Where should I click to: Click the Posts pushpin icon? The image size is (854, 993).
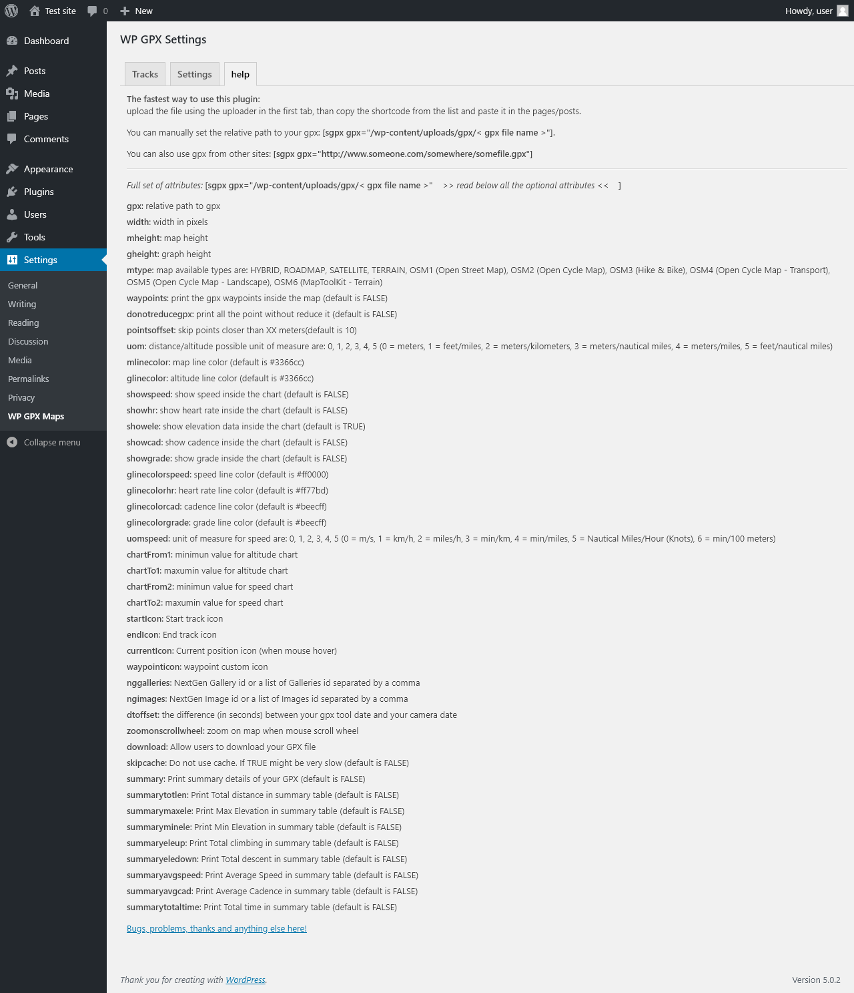tap(12, 71)
